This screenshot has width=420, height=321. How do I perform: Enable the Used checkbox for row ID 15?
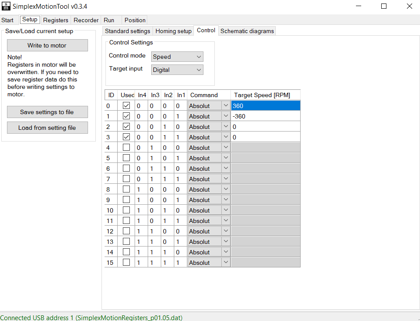pyautogui.click(x=126, y=262)
